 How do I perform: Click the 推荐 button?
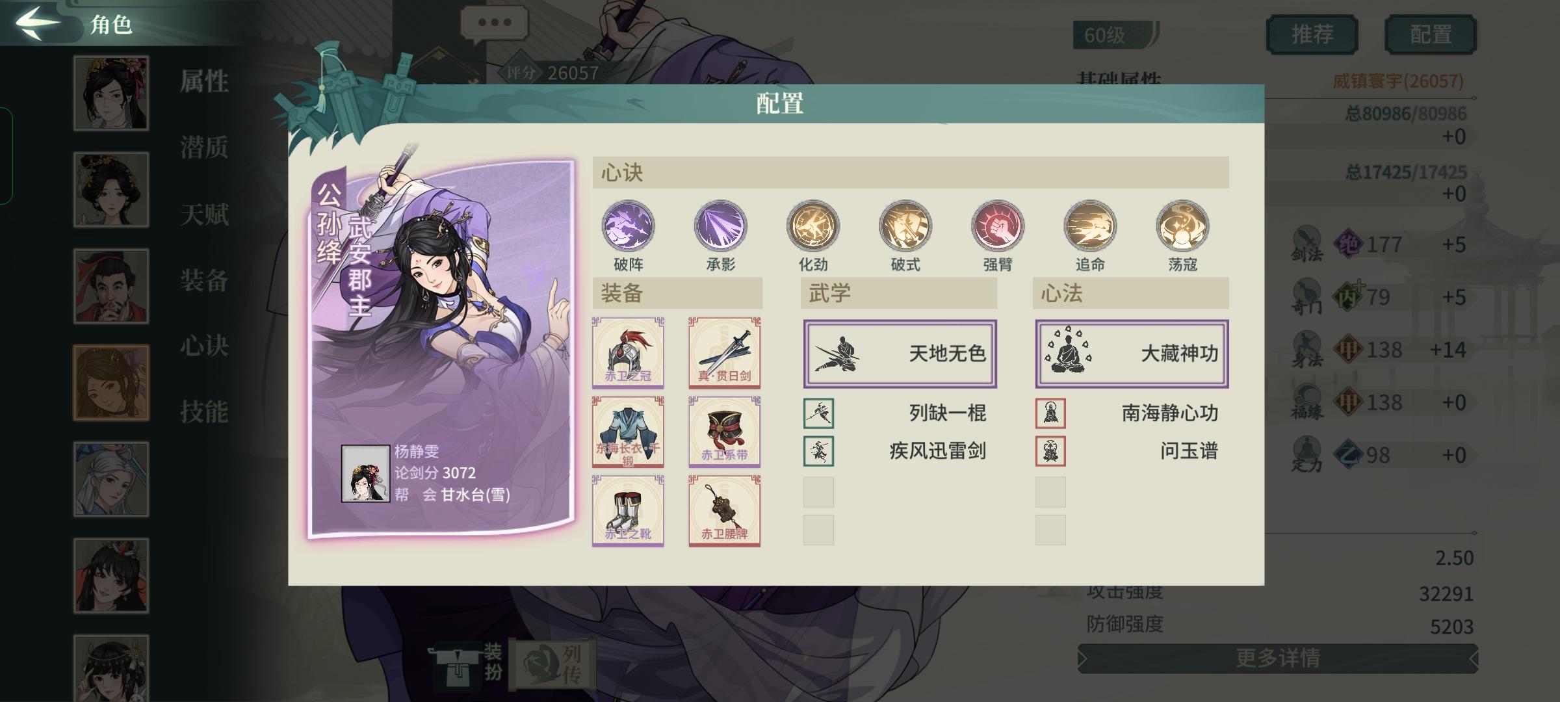pos(1312,34)
